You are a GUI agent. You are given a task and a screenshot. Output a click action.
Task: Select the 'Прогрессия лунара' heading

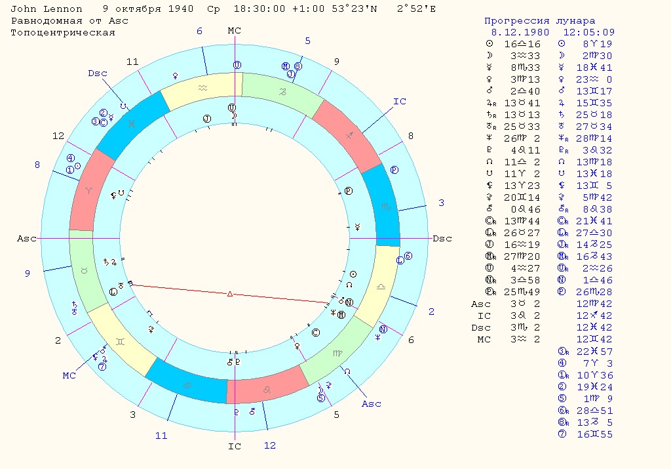(540, 20)
